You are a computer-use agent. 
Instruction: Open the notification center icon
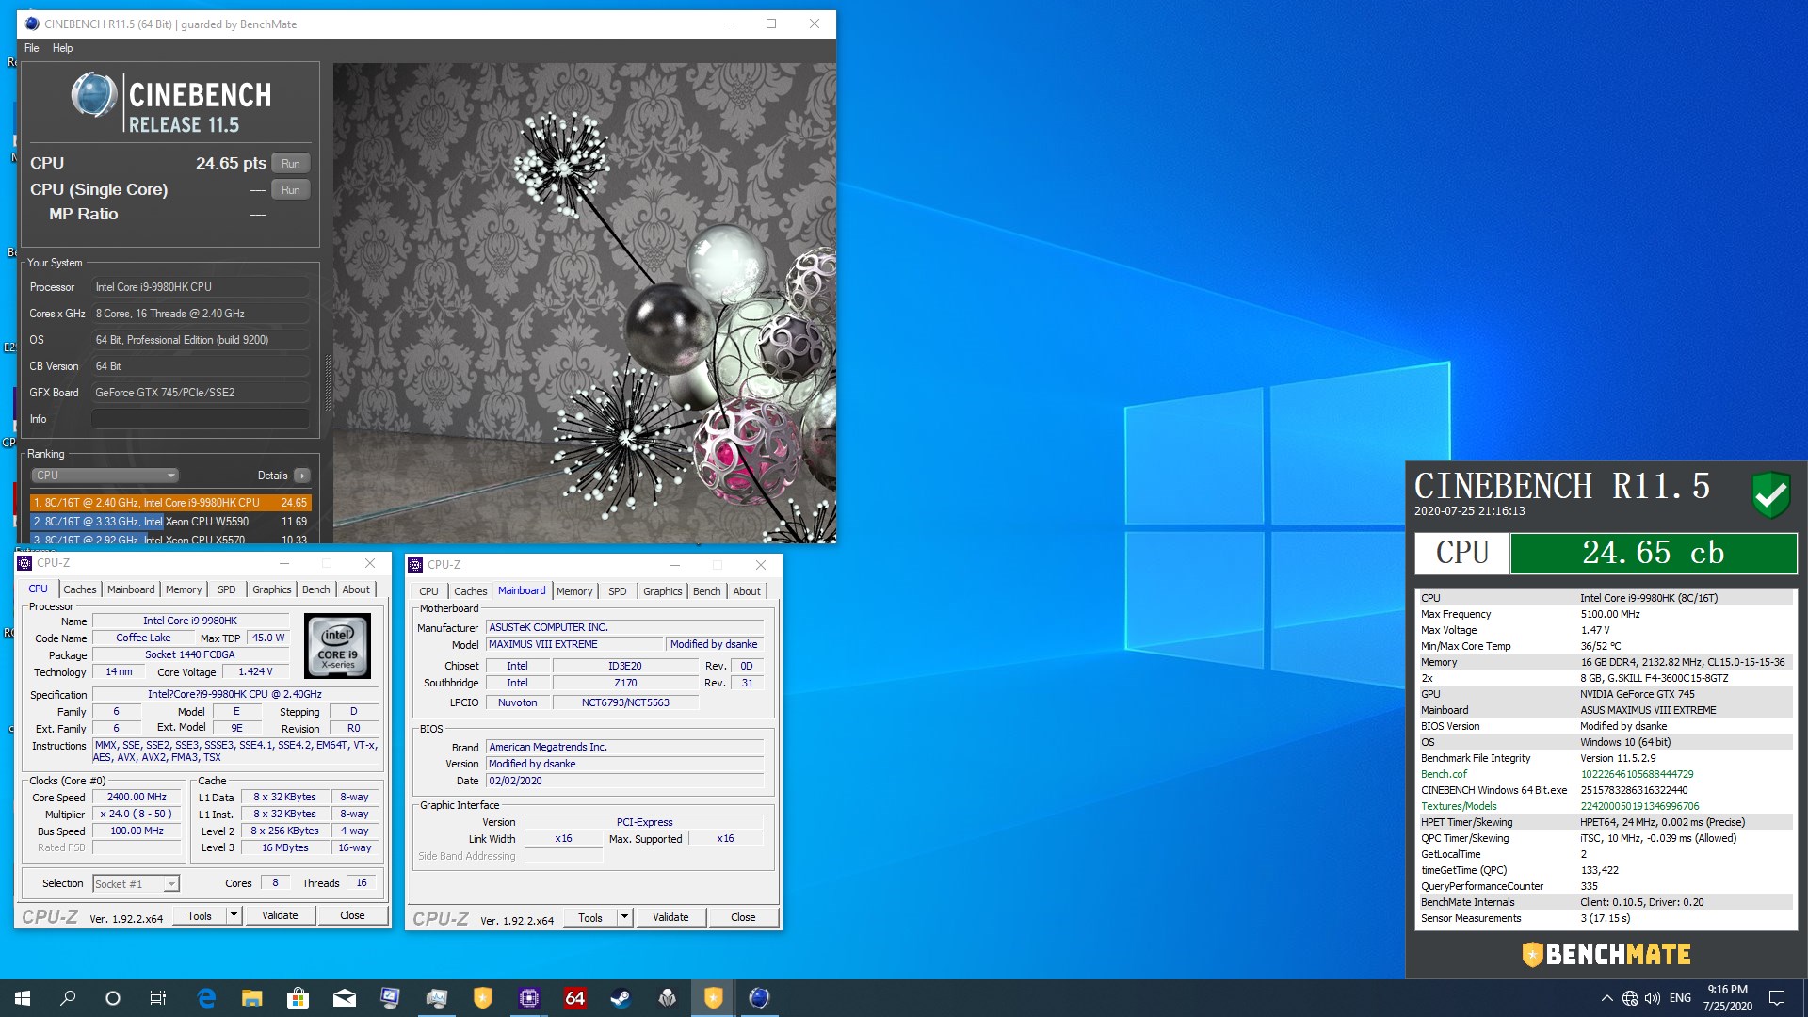coord(1777,998)
